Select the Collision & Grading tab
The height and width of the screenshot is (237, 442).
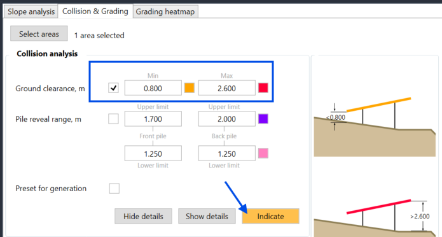(95, 11)
